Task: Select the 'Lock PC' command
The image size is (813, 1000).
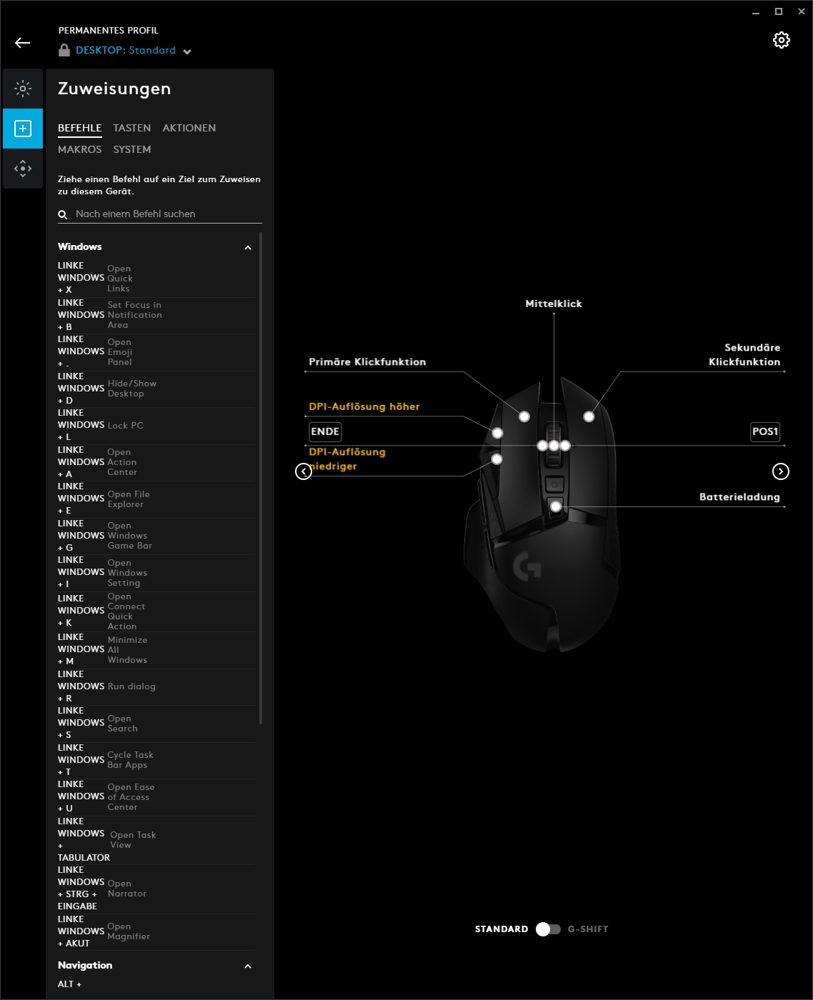Action: click(x=156, y=425)
